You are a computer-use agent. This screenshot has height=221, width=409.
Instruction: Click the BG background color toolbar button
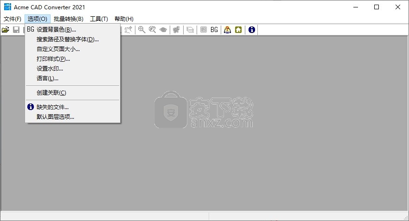coord(214,30)
